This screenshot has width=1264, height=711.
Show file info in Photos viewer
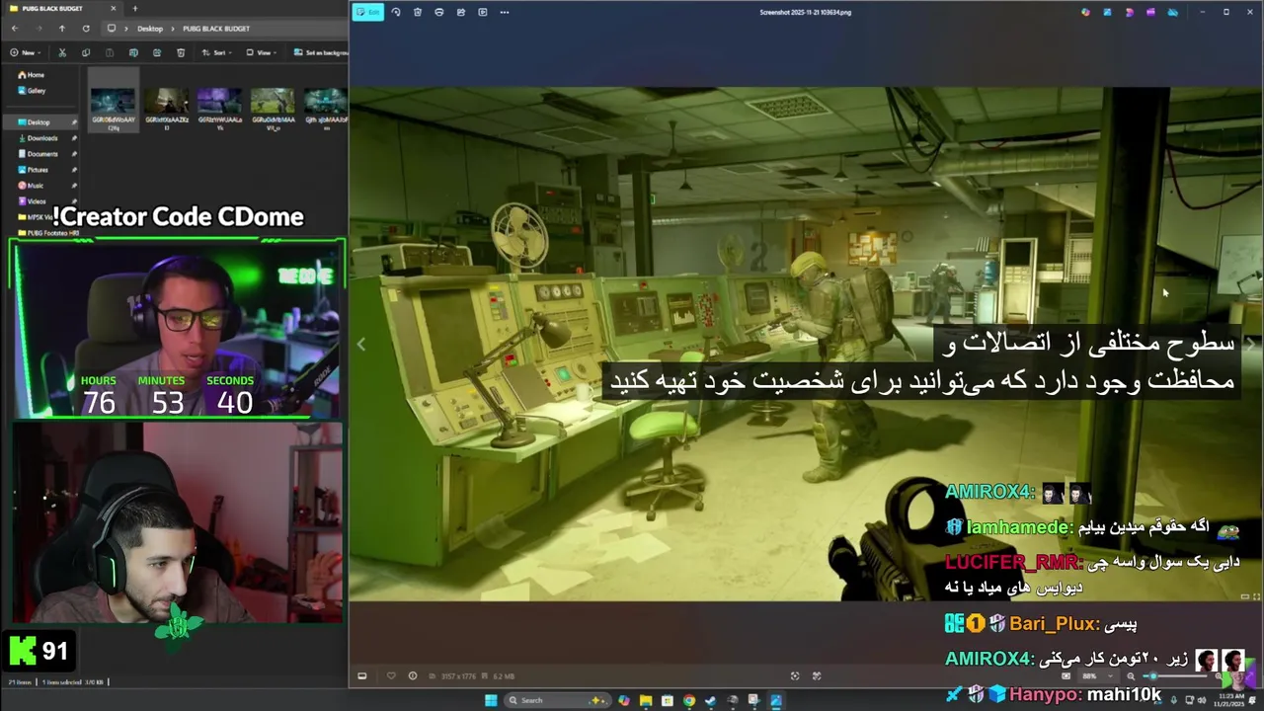click(413, 675)
